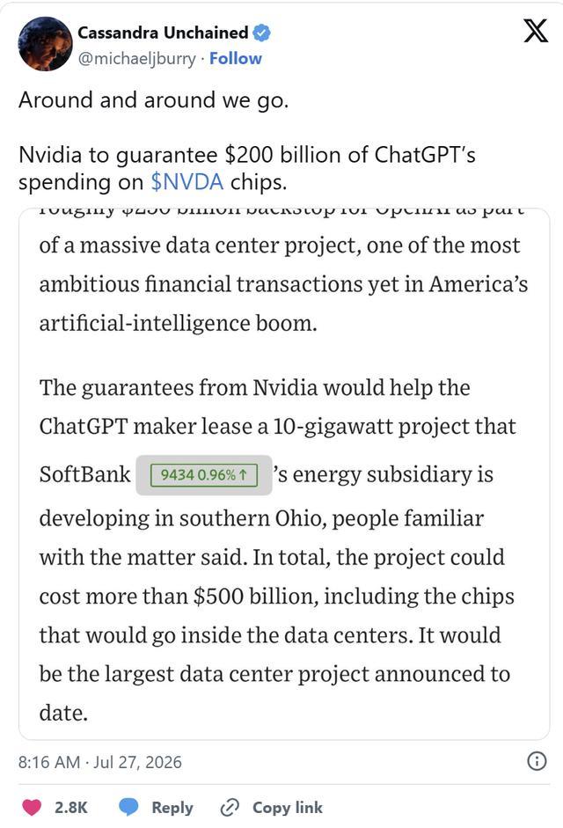The width and height of the screenshot is (563, 828).
Task: Click the blue verified badge
Action: pyautogui.click(x=262, y=33)
